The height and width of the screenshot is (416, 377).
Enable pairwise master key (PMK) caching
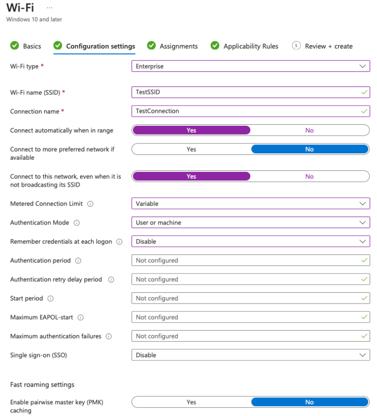[191, 402]
